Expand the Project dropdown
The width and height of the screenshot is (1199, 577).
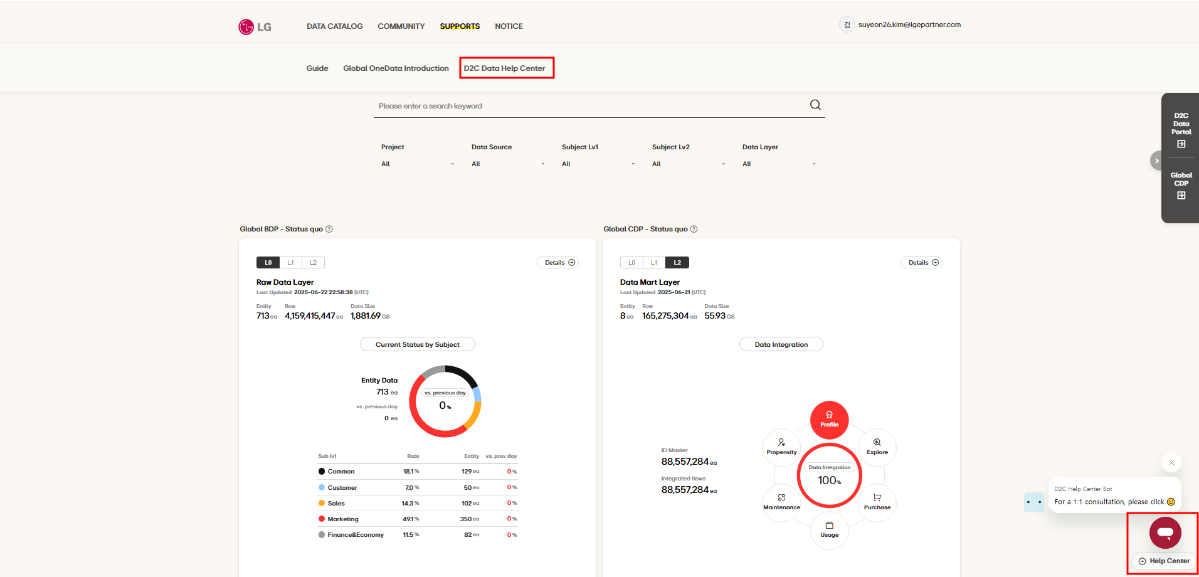tap(417, 164)
